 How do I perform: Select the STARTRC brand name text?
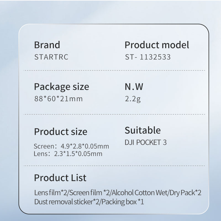pyautogui.click(x=51, y=57)
